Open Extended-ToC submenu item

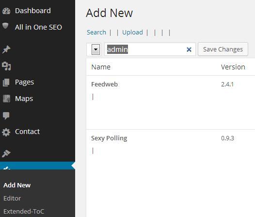[24, 211]
